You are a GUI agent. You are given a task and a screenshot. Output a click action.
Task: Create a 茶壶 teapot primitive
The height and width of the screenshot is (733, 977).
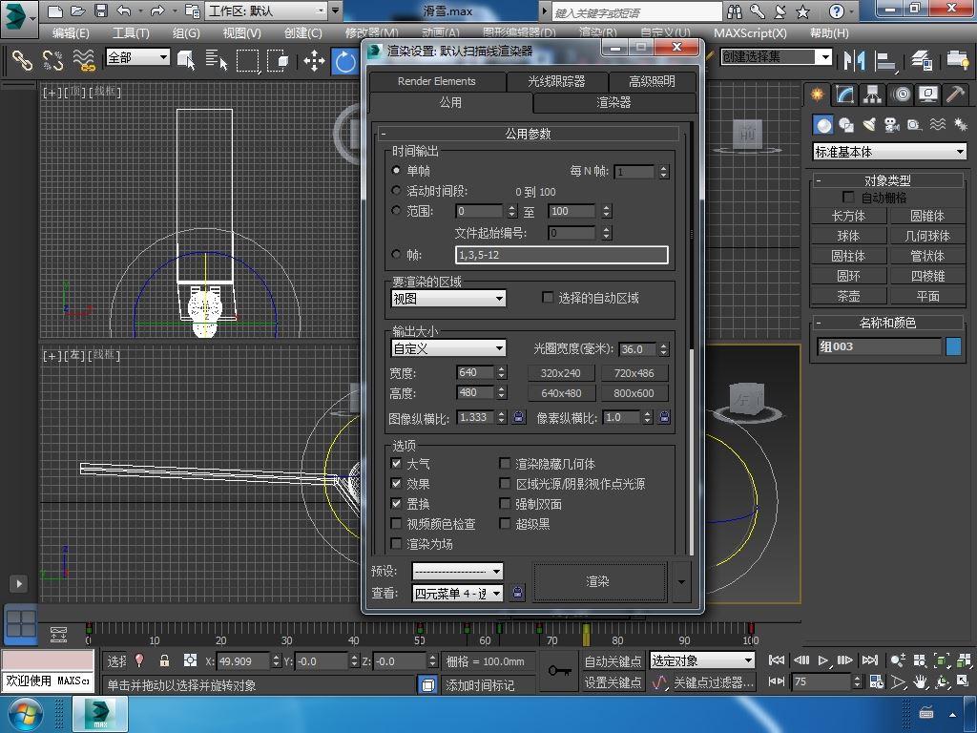coord(848,296)
